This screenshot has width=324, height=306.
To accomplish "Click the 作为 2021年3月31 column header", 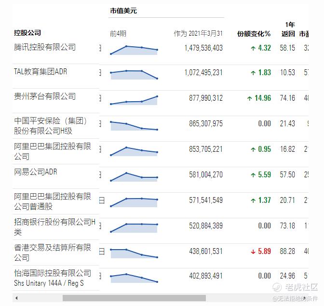I will pyautogui.click(x=198, y=33).
